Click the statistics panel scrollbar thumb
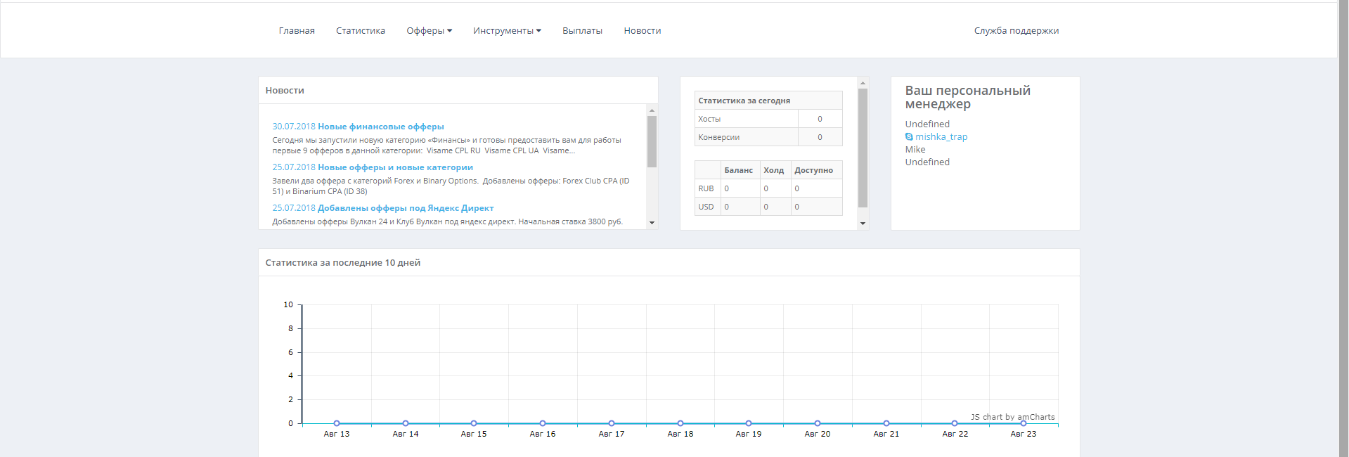This screenshot has width=1349, height=457. click(x=863, y=148)
